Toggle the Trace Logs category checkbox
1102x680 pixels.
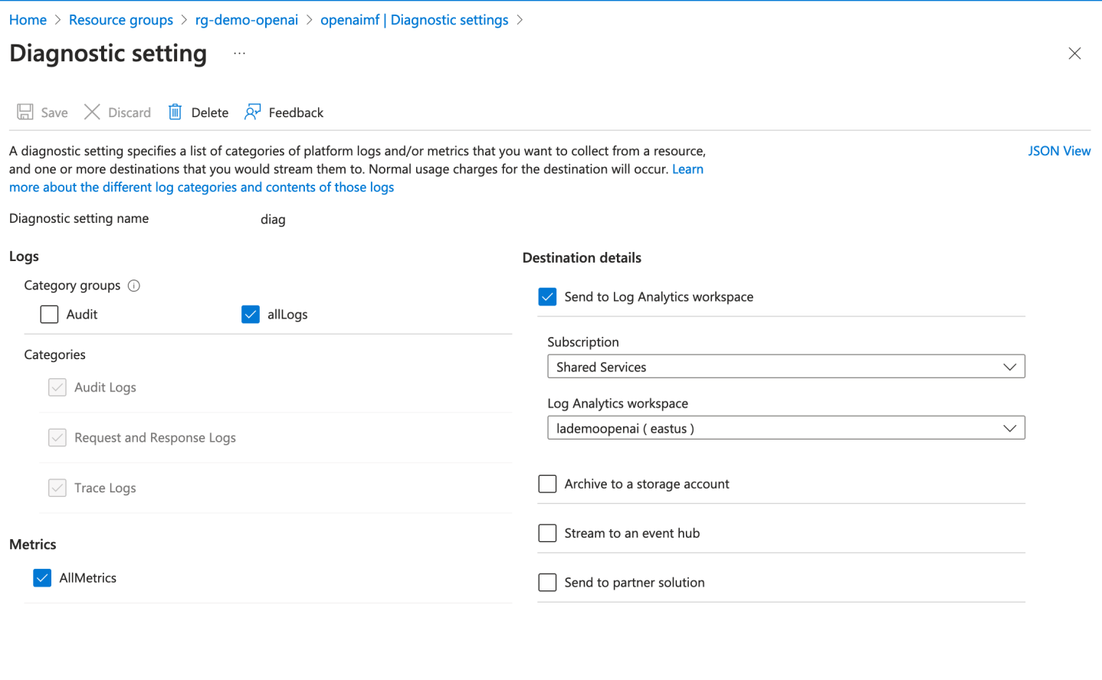pyautogui.click(x=57, y=488)
